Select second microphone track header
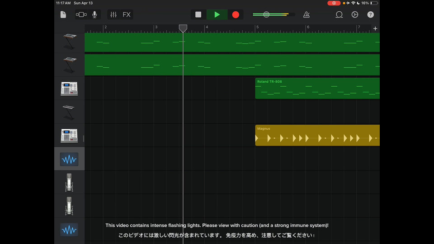 pyautogui.click(x=69, y=206)
